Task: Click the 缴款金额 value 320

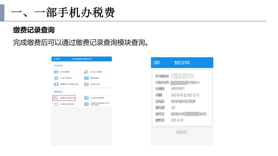Action: pyautogui.click(x=173, y=108)
